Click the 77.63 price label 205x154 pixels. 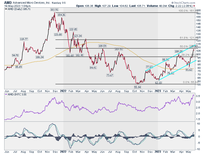pyautogui.click(x=149, y=67)
